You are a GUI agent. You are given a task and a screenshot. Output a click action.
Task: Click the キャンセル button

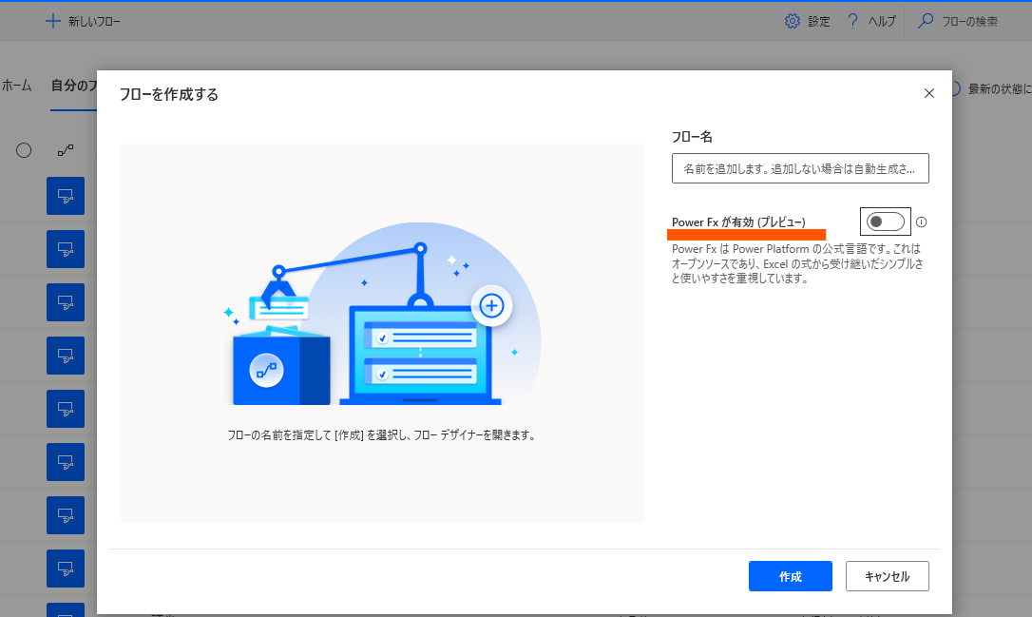point(887,576)
